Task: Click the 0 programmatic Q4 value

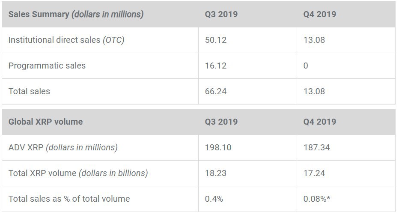Action: [x=306, y=66]
